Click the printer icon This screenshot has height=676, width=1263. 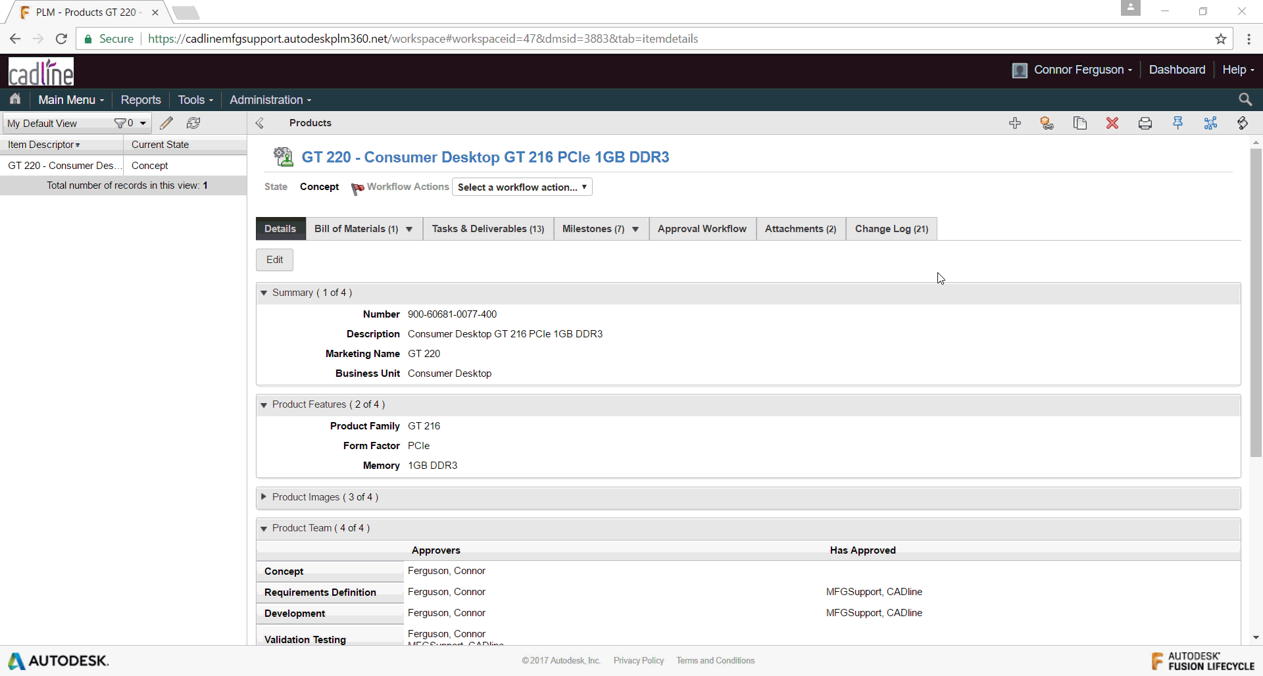coord(1145,123)
